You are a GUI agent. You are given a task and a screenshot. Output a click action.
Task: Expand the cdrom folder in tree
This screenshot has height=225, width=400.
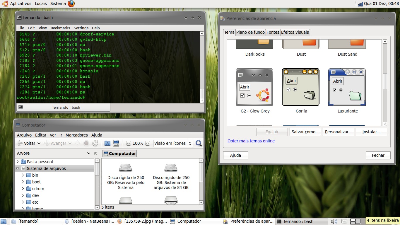coord(23,189)
